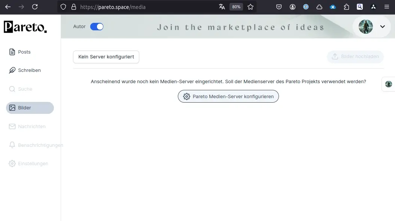This screenshot has height=221, width=395.
Task: Click the magnifier search extension icon
Action: [360, 7]
